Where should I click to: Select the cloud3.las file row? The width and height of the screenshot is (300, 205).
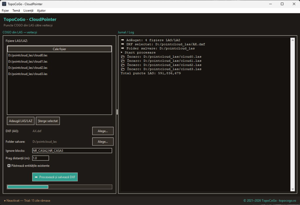(x=59, y=74)
